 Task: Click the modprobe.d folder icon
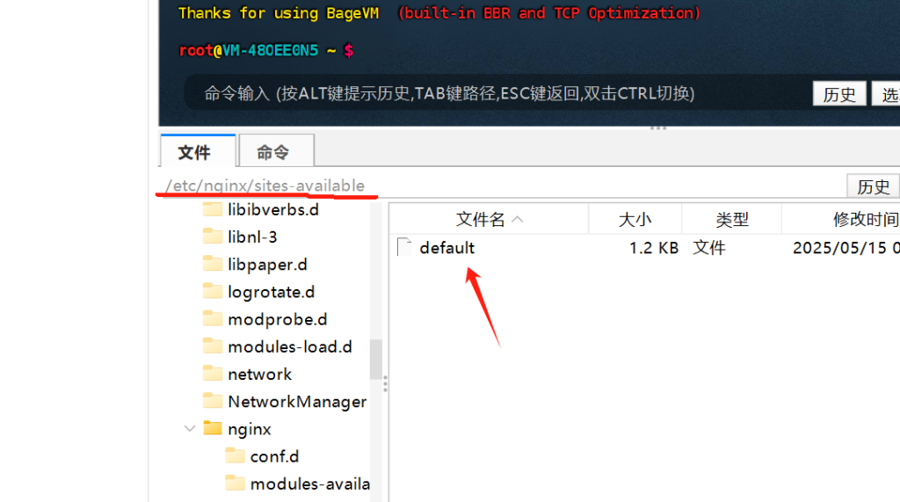pos(213,318)
